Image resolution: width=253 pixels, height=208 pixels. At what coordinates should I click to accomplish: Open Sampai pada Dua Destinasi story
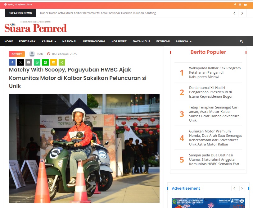point(214,159)
